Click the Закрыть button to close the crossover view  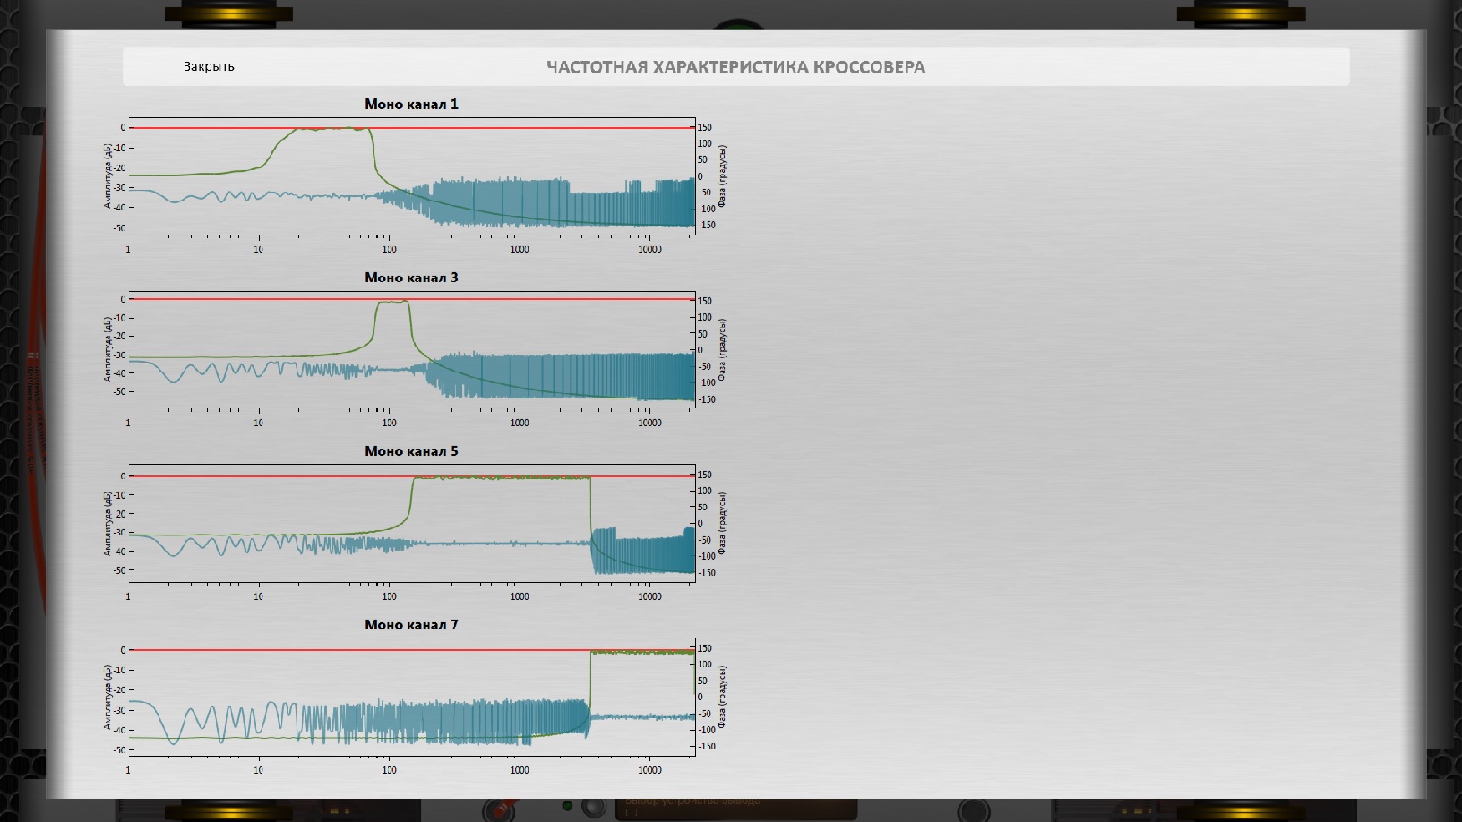[209, 66]
